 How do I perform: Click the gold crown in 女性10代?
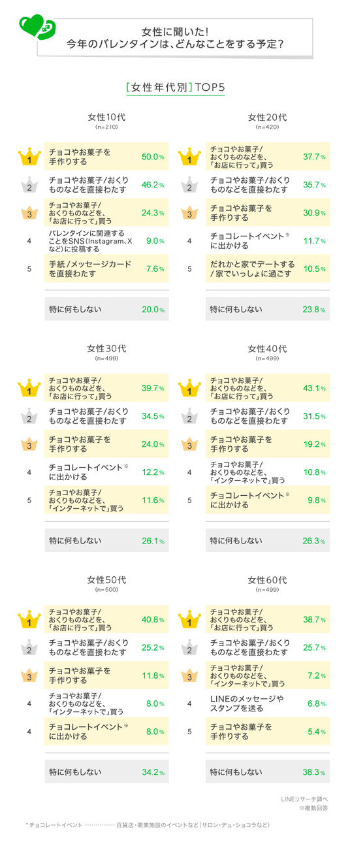(x=29, y=157)
